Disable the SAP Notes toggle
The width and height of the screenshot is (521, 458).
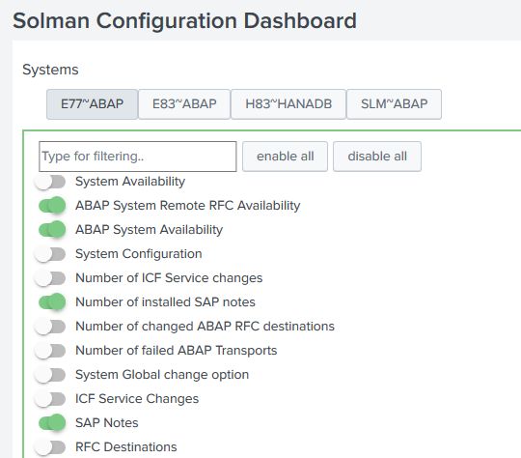pyautogui.click(x=52, y=423)
